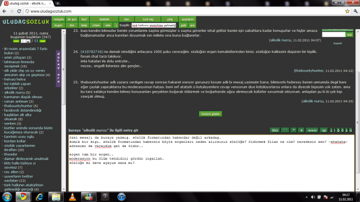Open the rastgele menu button
Image resolution: width=360 pixels, height=202 pixels.
click(58, 20)
